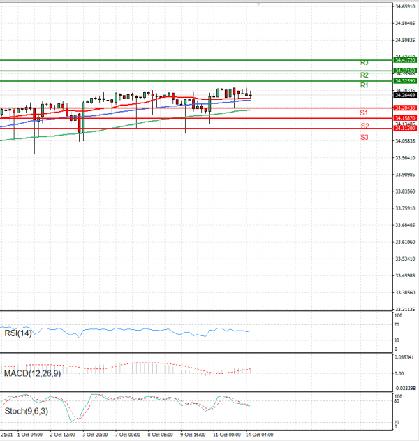The height and width of the screenshot is (441, 419).
Task: Click the S1 support label
Action: (x=364, y=113)
